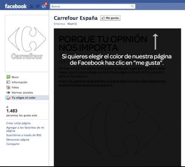Image resolution: width=185 pixels, height=167 pixels.
Task: Click the Empresa category text
Action: (59, 24)
